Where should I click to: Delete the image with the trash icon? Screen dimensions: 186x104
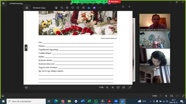(x=67, y=8)
